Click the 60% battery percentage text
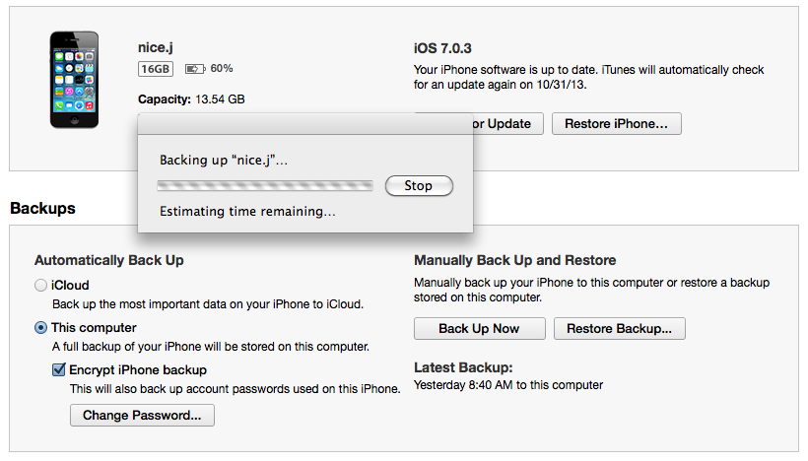 click(x=222, y=69)
